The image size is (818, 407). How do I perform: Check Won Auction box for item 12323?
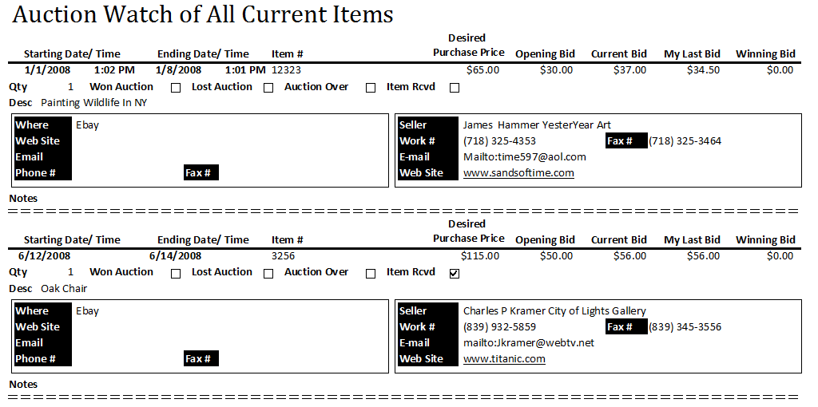pyautogui.click(x=176, y=88)
